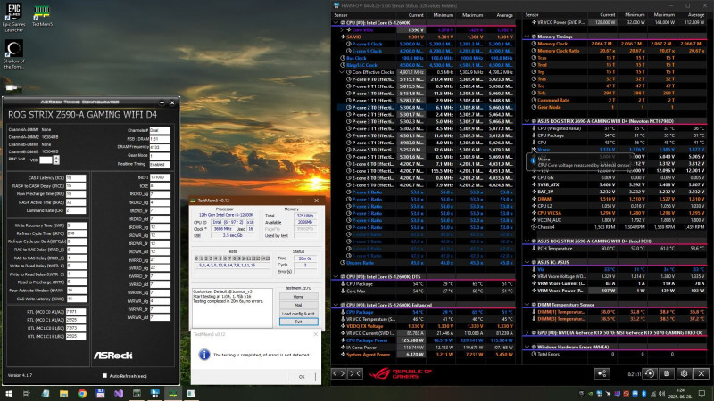The image size is (714, 401).
Task: Click Home button in TestMem5
Action: [x=298, y=297]
